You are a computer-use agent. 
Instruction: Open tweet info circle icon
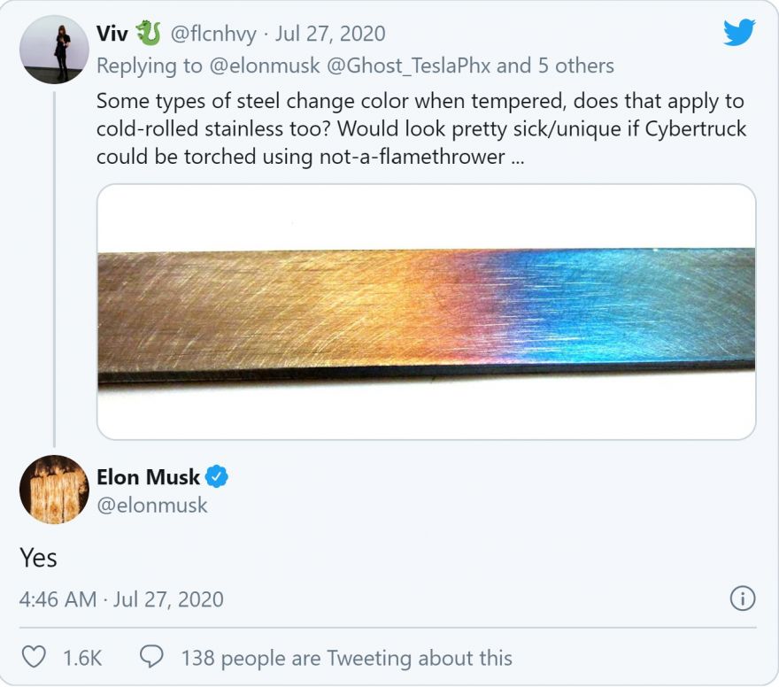(x=743, y=598)
